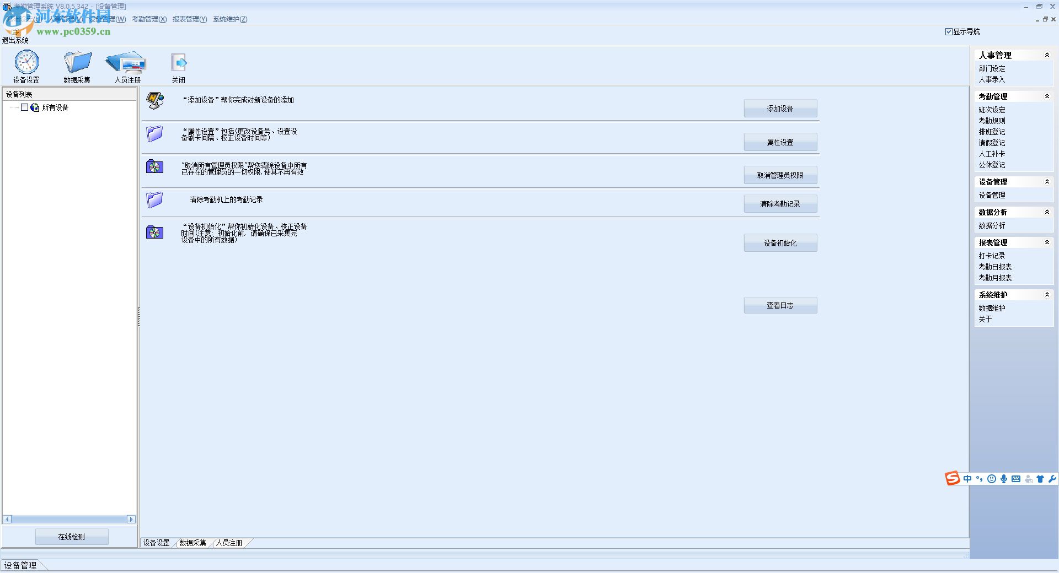
Task: Open the 班次设定 navigation link
Action: tap(992, 110)
